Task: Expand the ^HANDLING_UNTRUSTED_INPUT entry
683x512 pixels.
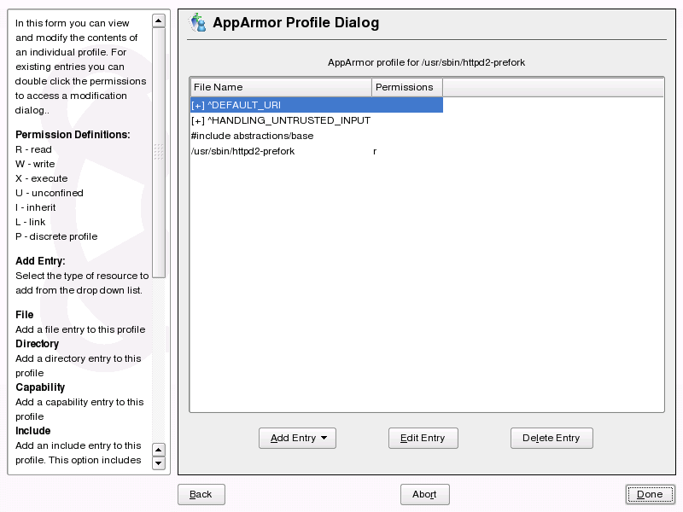Action: [196, 120]
